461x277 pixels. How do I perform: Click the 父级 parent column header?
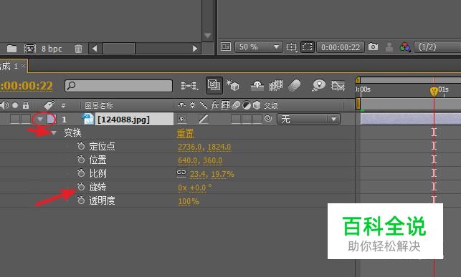[x=270, y=105]
